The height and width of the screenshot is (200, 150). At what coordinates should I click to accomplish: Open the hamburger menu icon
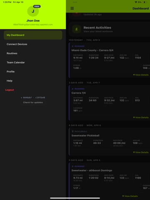(x=72, y=8)
